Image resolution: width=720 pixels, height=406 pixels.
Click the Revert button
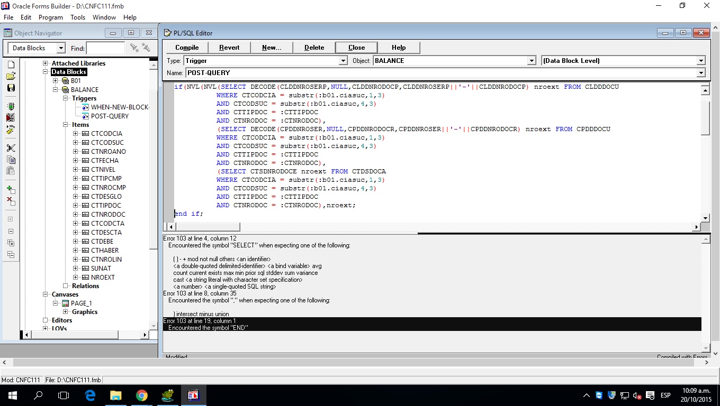(229, 48)
